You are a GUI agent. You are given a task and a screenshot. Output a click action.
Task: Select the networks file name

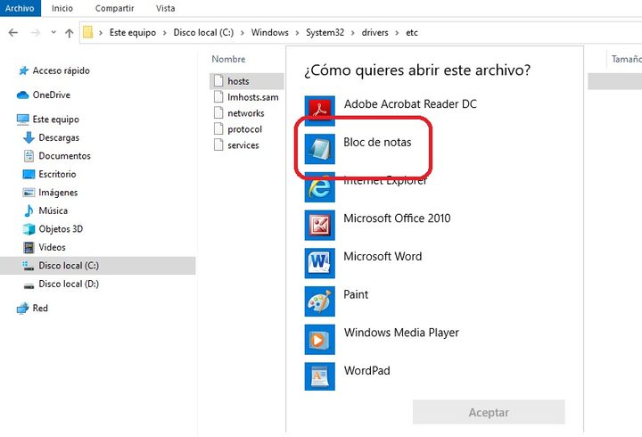(x=246, y=113)
